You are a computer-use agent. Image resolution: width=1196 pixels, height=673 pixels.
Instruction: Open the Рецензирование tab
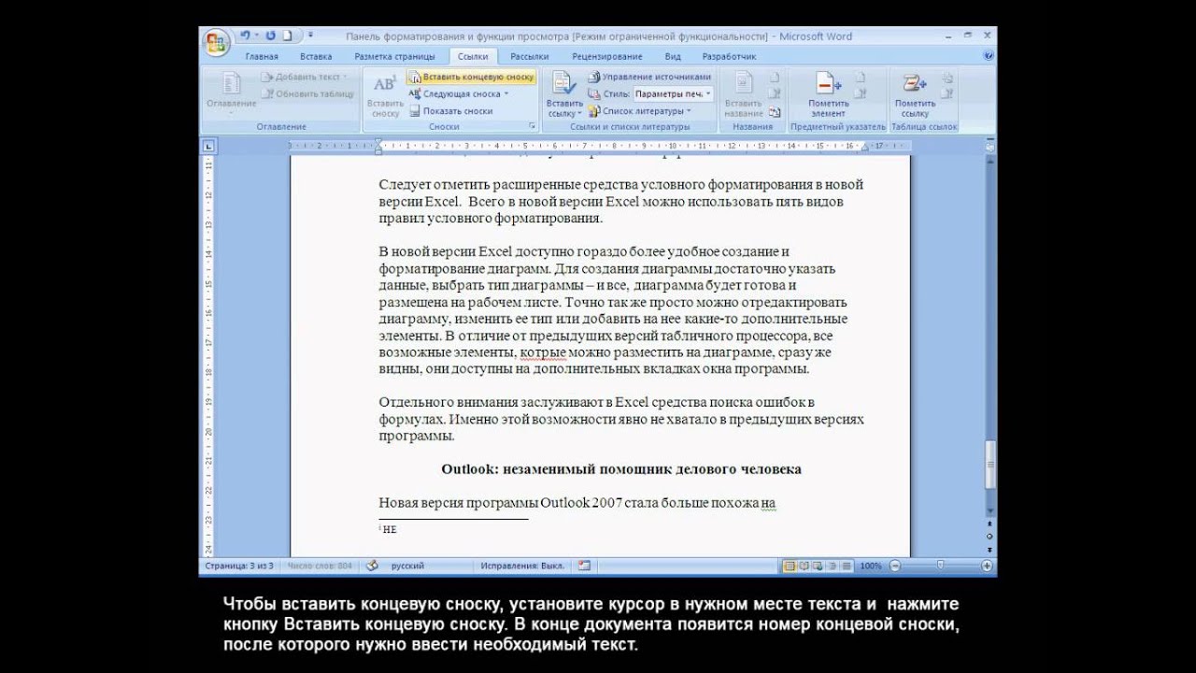pos(606,56)
